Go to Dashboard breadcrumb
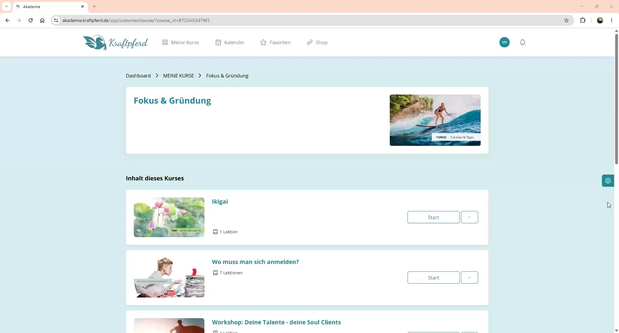This screenshot has height=333, width=619. click(138, 76)
